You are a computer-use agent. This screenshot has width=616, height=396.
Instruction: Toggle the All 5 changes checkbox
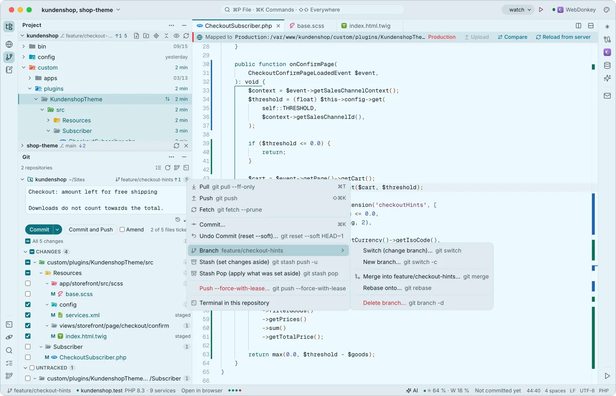(28, 241)
